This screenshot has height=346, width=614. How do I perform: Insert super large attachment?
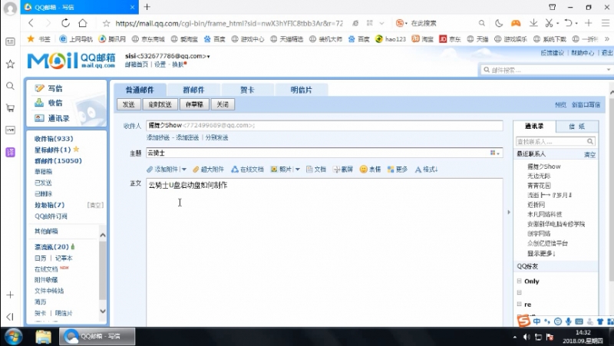208,169
